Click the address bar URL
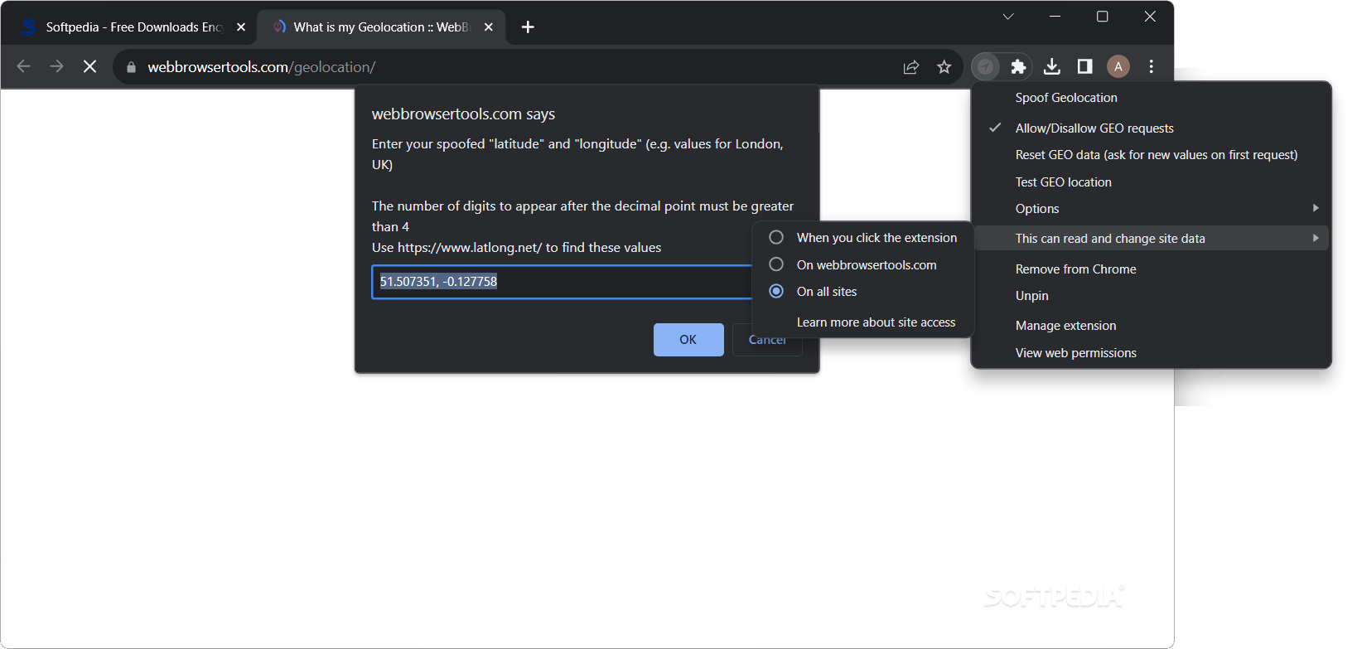The height and width of the screenshot is (649, 1357). pos(262,67)
